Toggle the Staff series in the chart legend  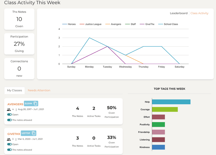[131, 24]
